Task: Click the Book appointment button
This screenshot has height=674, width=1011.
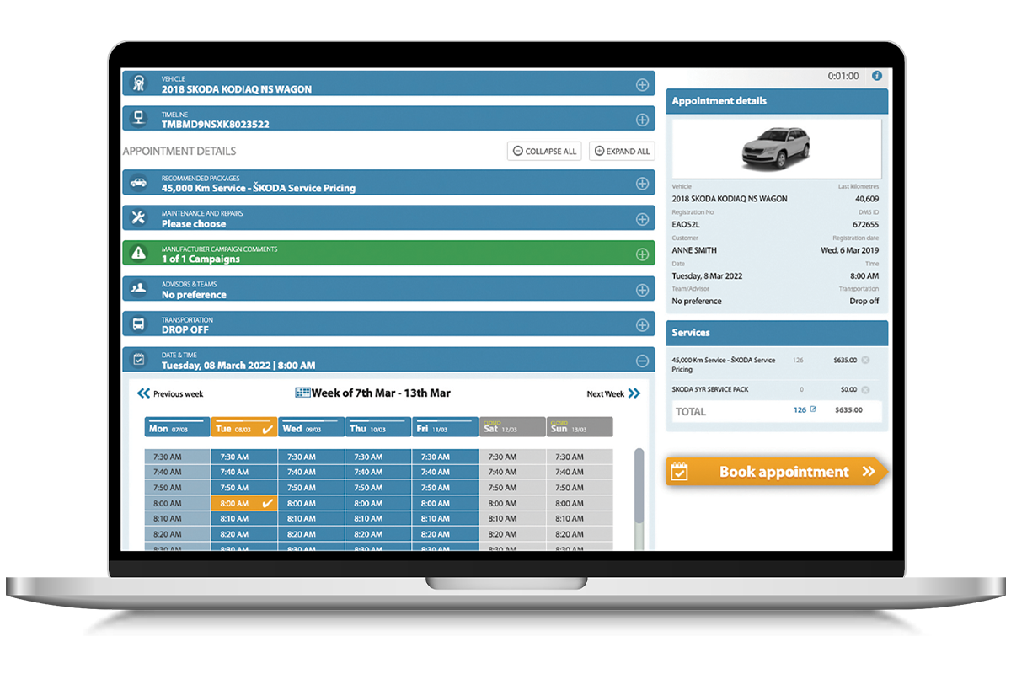Action: coord(777,472)
